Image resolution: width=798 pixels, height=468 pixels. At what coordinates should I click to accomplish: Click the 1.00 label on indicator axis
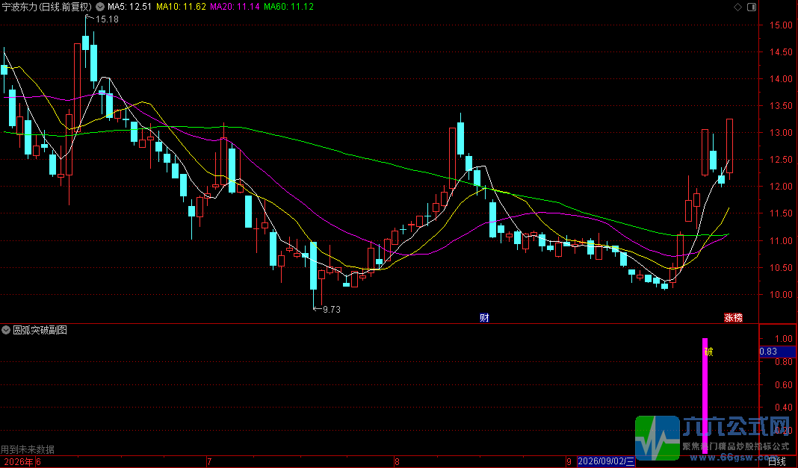[x=783, y=339]
